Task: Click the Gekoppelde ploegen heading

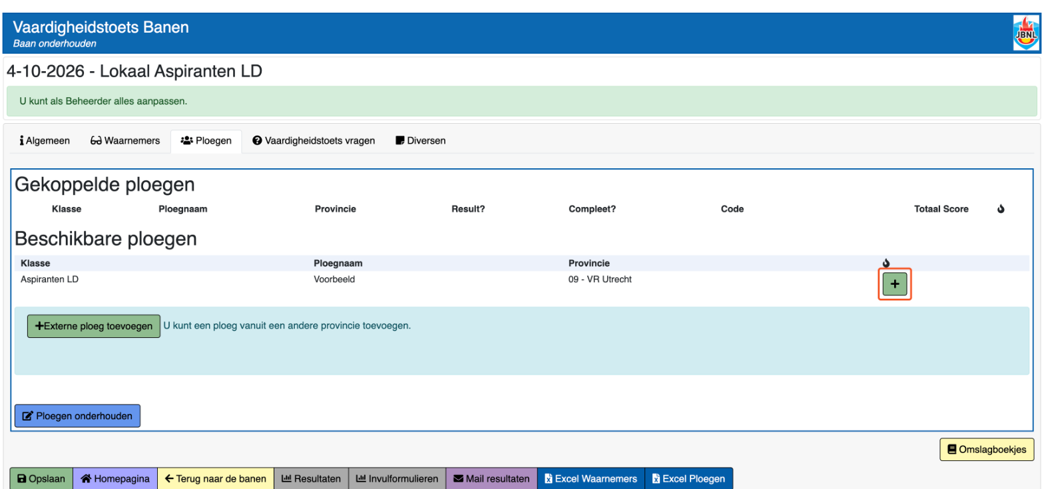Action: tap(105, 184)
